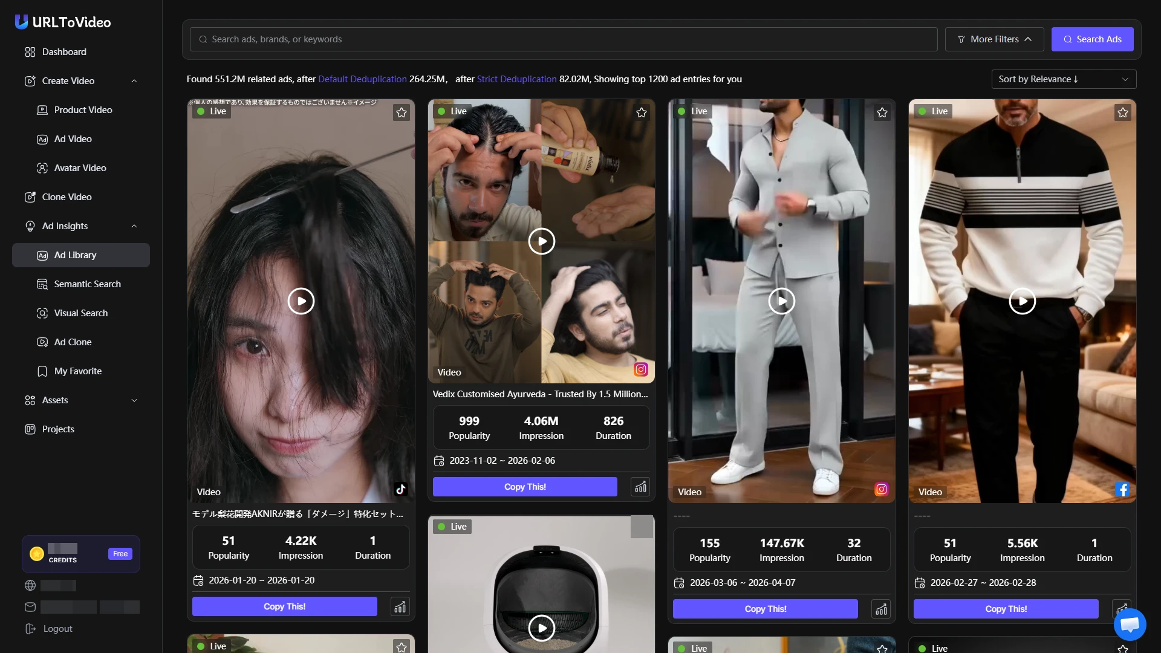The width and height of the screenshot is (1161, 653).
Task: Click the analytics icon on grey outfit ad
Action: click(881, 609)
